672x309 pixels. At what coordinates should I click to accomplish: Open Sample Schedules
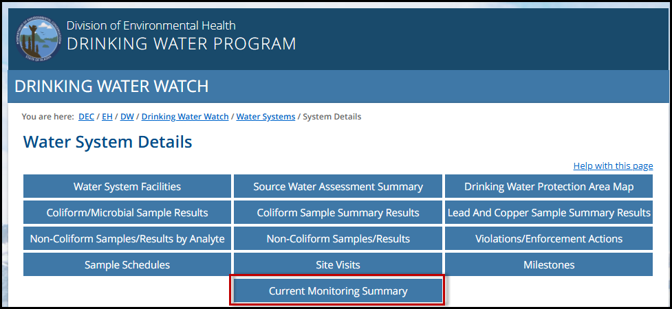pyautogui.click(x=127, y=264)
